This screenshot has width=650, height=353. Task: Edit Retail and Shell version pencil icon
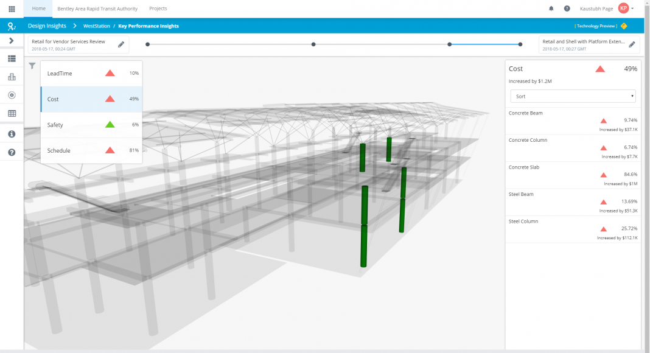(632, 44)
